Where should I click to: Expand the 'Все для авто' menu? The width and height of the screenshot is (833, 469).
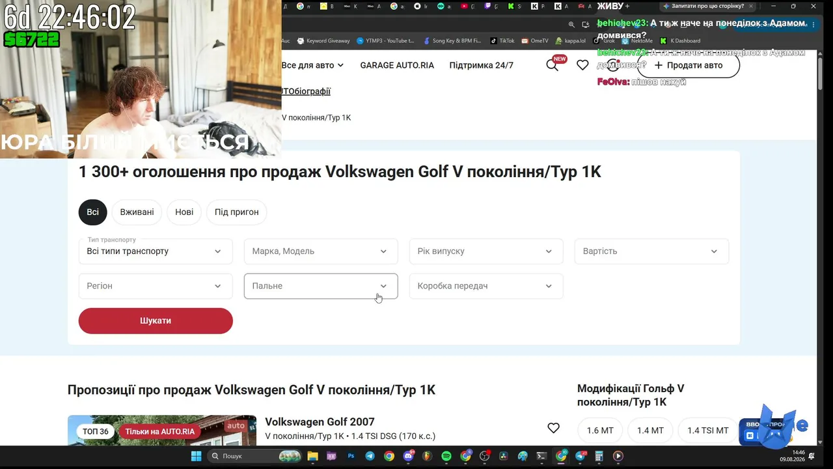pyautogui.click(x=313, y=65)
